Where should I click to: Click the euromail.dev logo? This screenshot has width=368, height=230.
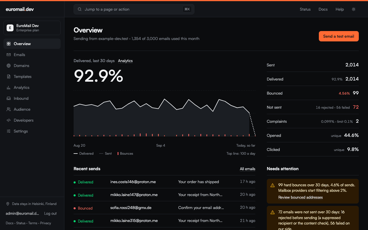tap(20, 9)
